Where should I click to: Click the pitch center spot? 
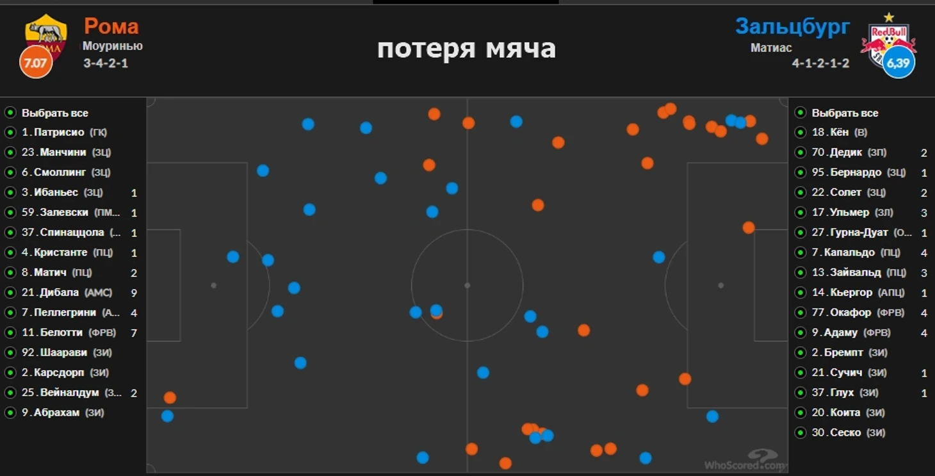tap(467, 285)
